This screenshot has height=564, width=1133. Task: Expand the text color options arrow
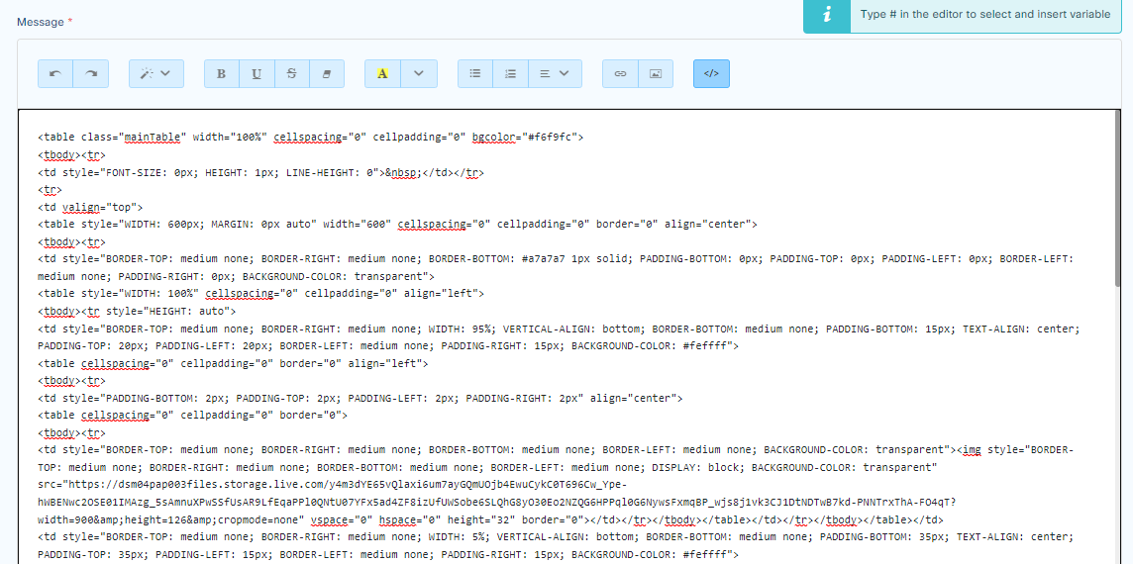(419, 73)
